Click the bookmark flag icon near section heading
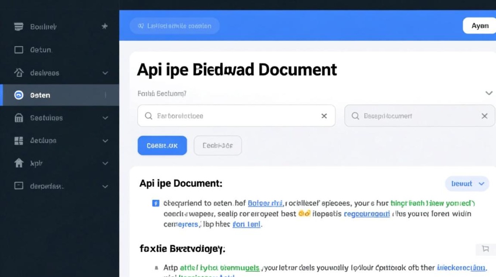This screenshot has height=277, width=496. coord(485,249)
